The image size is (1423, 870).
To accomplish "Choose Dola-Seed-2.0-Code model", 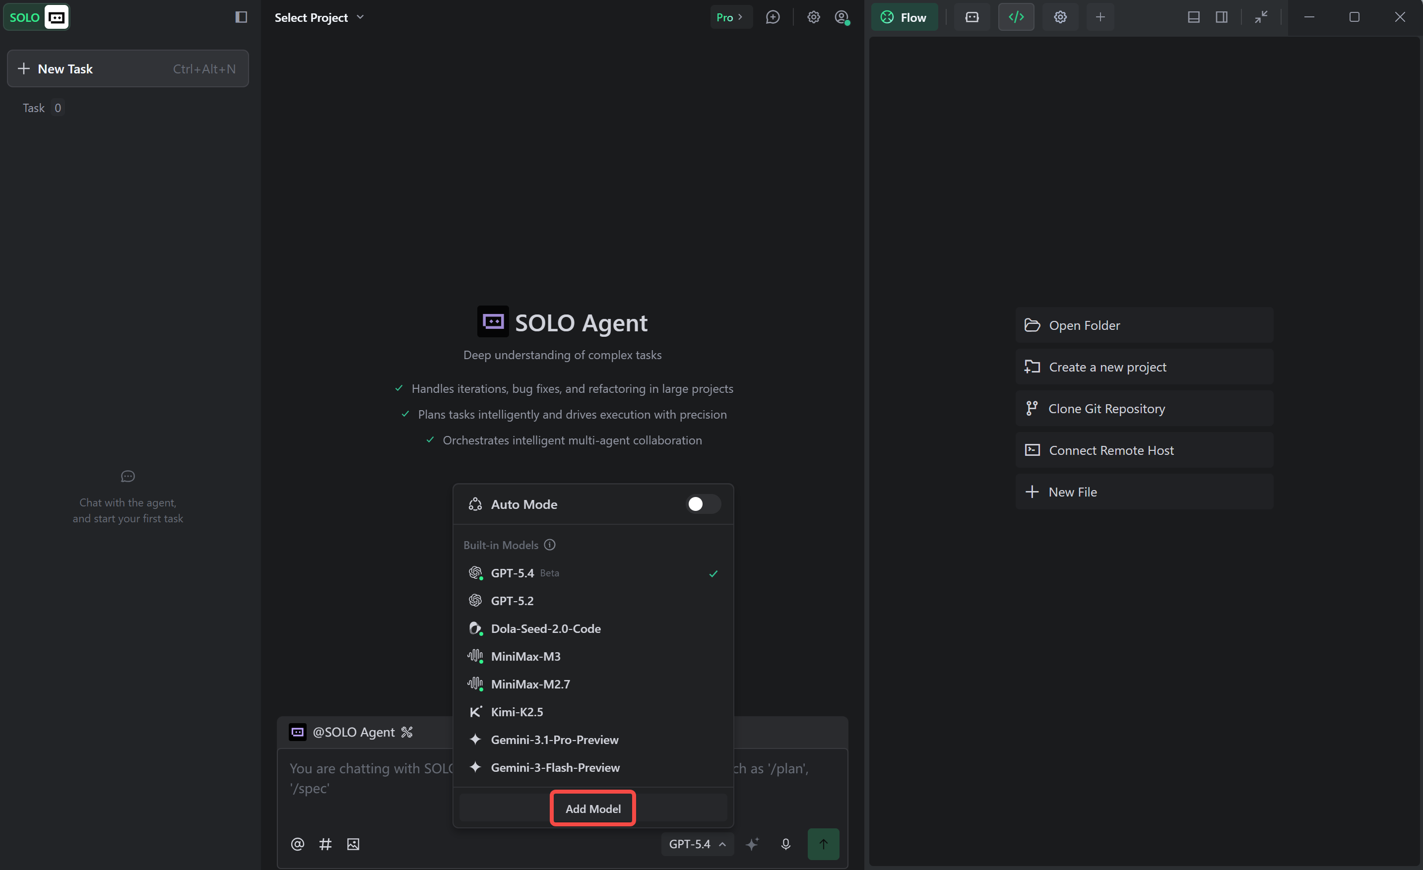I will pos(593,628).
